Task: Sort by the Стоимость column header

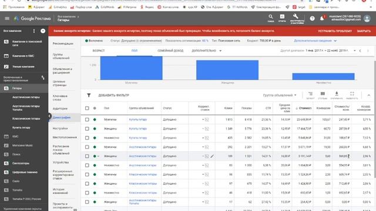Action: tap(304, 108)
